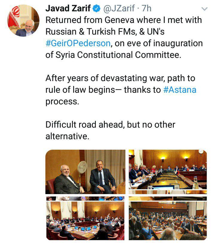This screenshot has width=215, height=243.
Task: Open photo of two ministers seated by fan
Action: [x=85, y=172]
